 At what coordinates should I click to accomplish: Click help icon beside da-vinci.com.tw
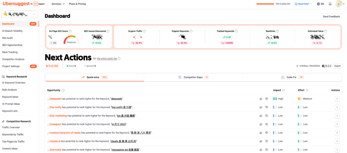coord(119,59)
